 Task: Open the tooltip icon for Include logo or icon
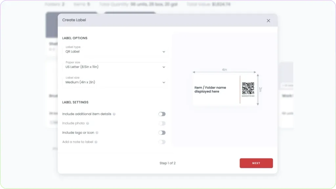(x=97, y=133)
